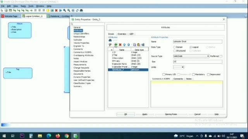Open the View menu

(15, 6)
